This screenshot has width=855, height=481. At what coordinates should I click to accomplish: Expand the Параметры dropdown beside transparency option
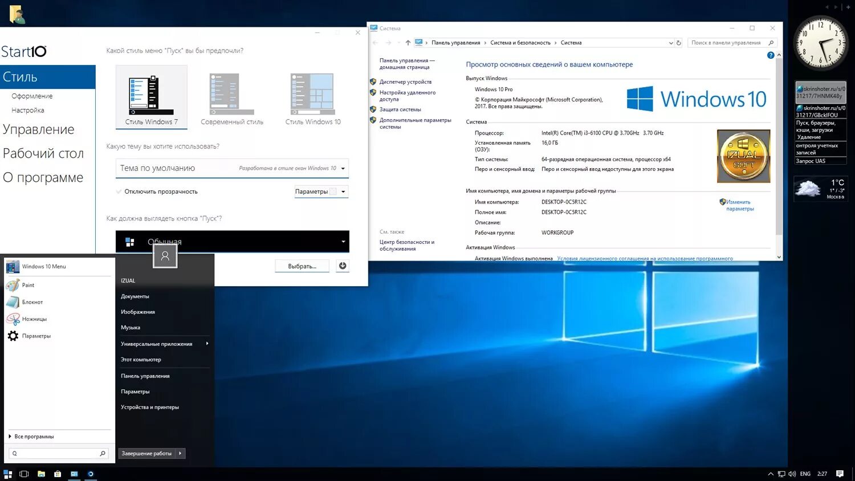[x=343, y=191]
